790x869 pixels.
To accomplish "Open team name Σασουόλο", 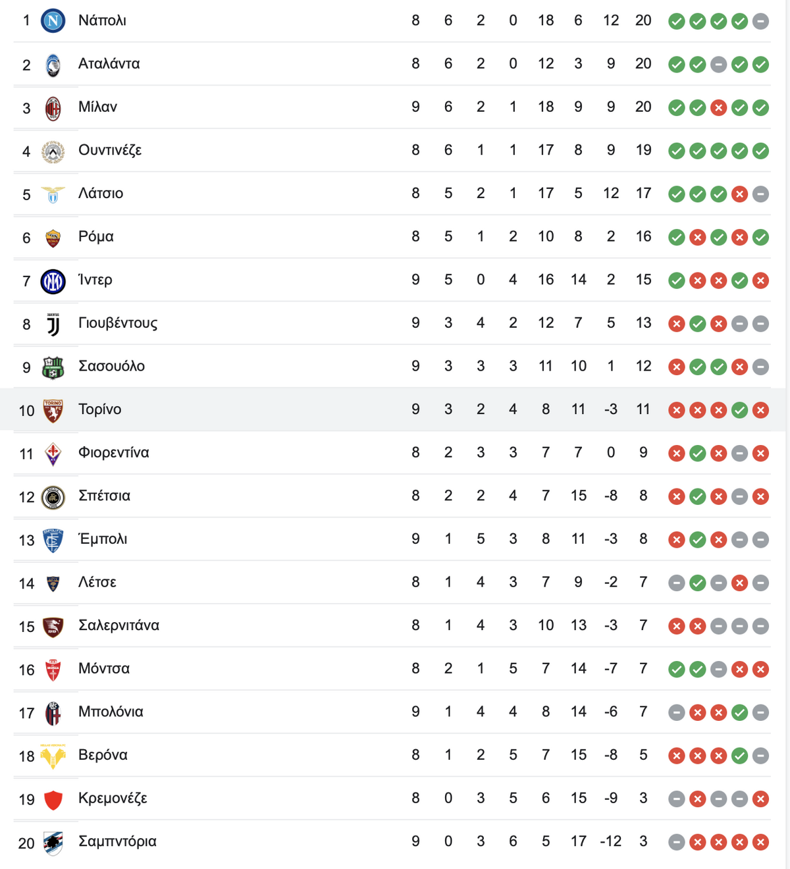I will (x=111, y=366).
